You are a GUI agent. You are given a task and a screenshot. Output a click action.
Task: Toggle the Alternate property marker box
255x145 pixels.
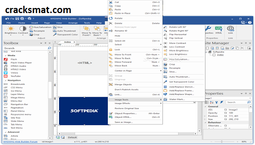tap(225, 126)
